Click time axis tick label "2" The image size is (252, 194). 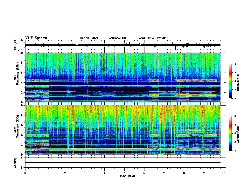(65, 173)
